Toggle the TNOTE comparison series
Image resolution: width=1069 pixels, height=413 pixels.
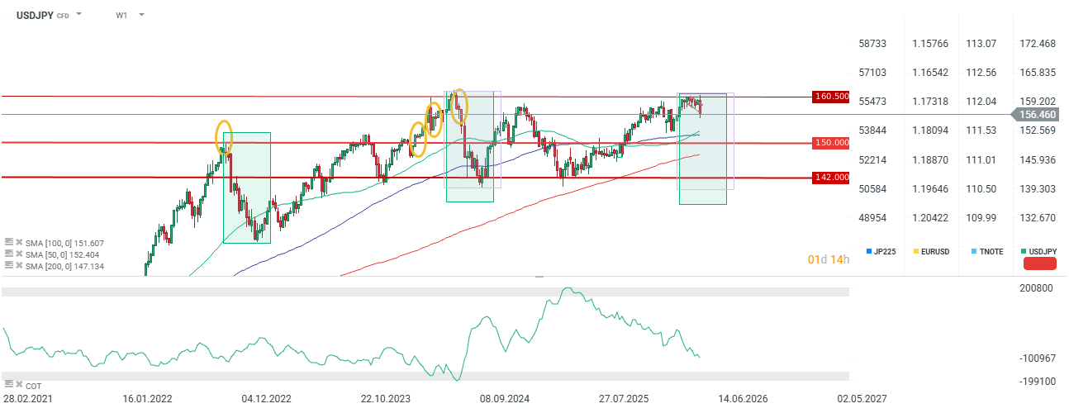tap(986, 251)
